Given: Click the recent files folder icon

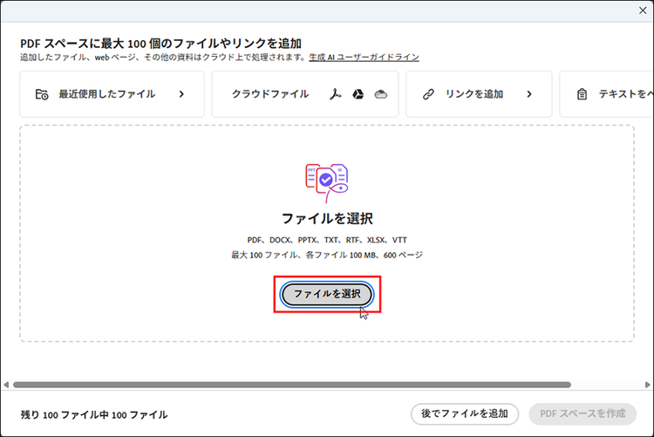Looking at the screenshot, I should pyautogui.click(x=42, y=94).
